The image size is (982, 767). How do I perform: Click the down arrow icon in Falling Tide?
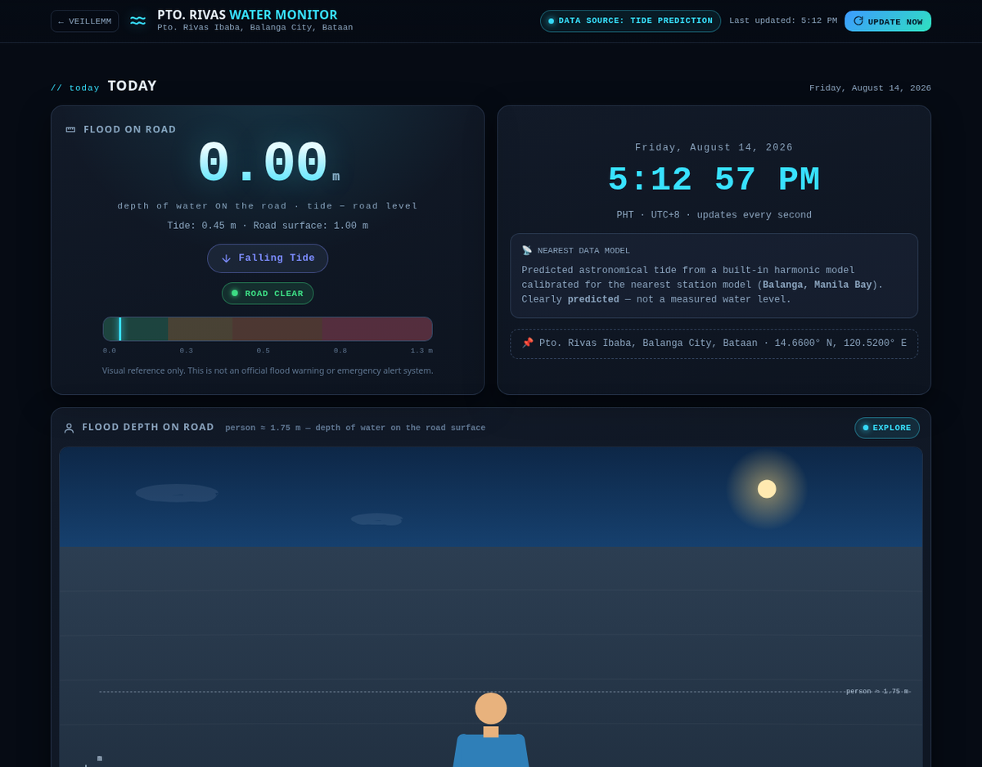227,258
